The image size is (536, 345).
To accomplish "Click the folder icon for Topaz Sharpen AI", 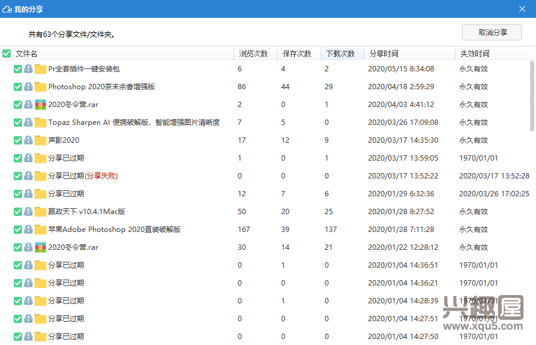I will (x=40, y=123).
